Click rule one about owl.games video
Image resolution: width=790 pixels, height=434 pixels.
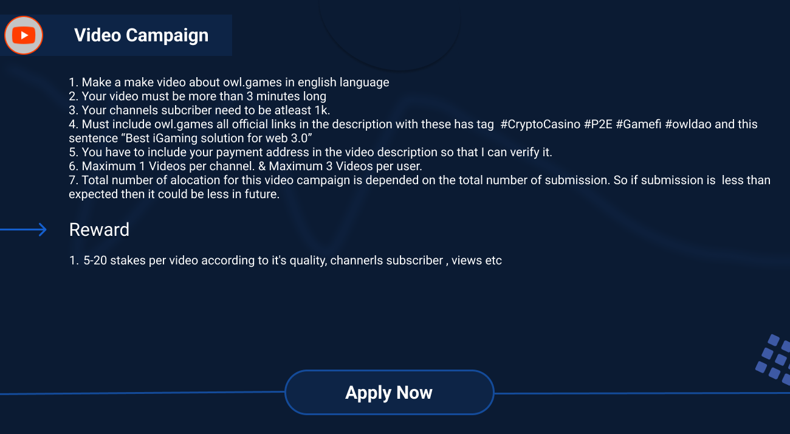pyautogui.click(x=229, y=82)
